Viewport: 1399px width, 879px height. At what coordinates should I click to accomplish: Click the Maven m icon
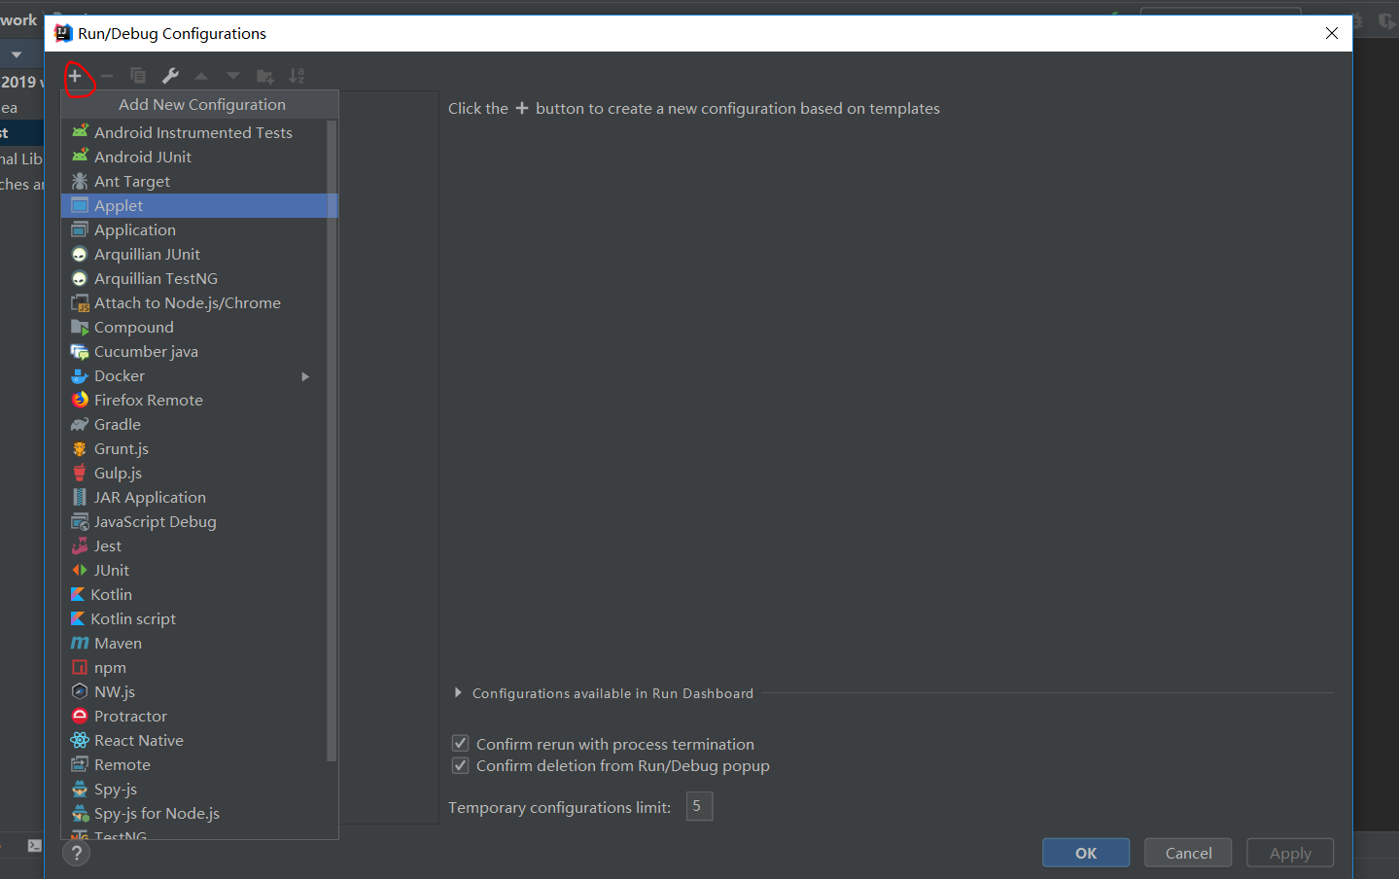(x=80, y=643)
